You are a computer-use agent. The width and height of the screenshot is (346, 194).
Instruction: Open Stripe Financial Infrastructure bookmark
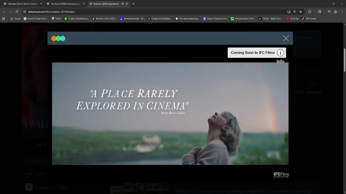coord(215,19)
